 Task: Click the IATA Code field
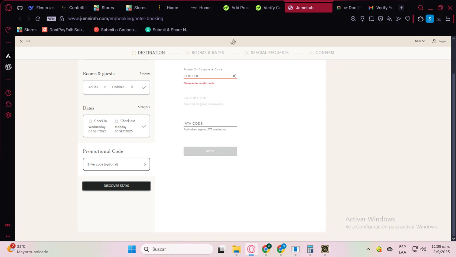click(210, 123)
